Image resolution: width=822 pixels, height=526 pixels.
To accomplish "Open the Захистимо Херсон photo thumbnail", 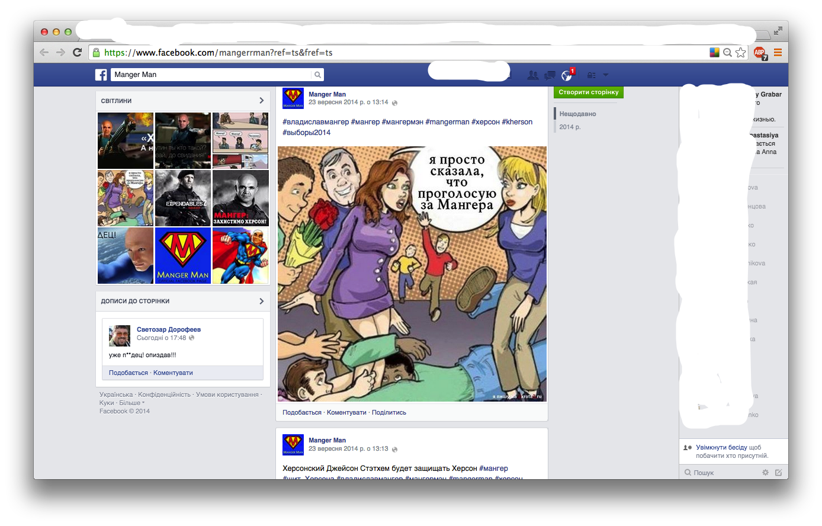I will click(240, 198).
